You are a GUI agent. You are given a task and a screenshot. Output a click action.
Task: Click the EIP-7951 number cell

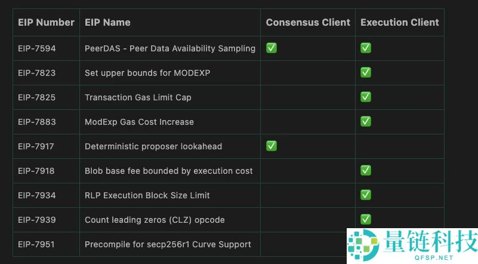37,244
